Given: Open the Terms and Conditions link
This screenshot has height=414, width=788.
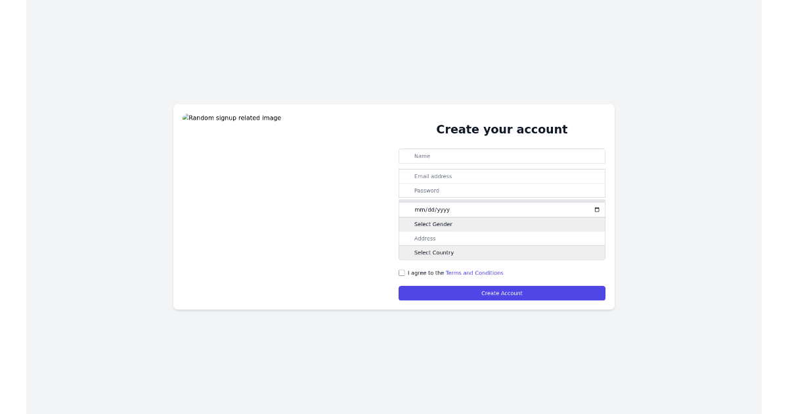Looking at the screenshot, I should click(x=474, y=273).
